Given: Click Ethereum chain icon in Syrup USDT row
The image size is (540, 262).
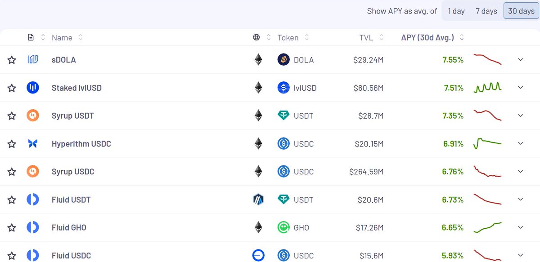Looking at the screenshot, I should (x=258, y=115).
